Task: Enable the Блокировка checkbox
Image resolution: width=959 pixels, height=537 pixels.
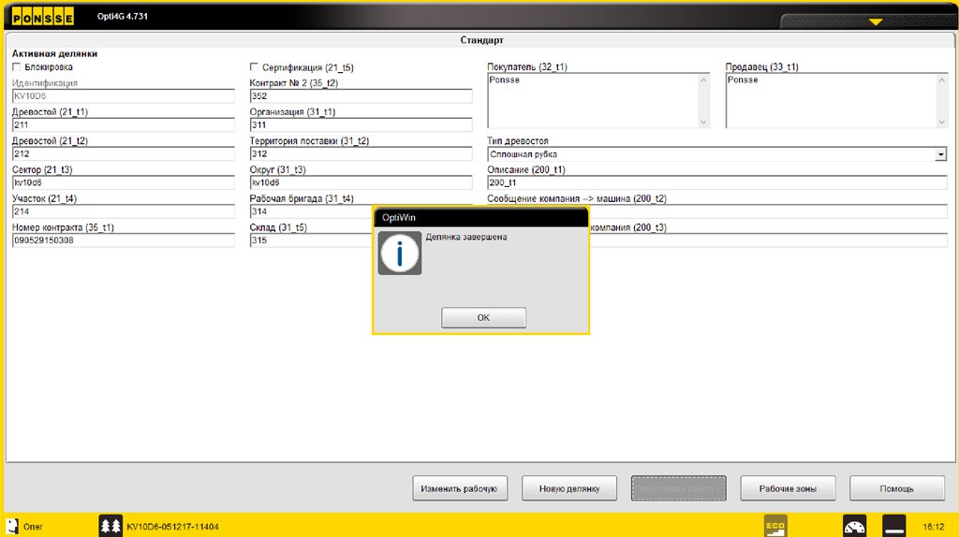Action: pos(17,67)
